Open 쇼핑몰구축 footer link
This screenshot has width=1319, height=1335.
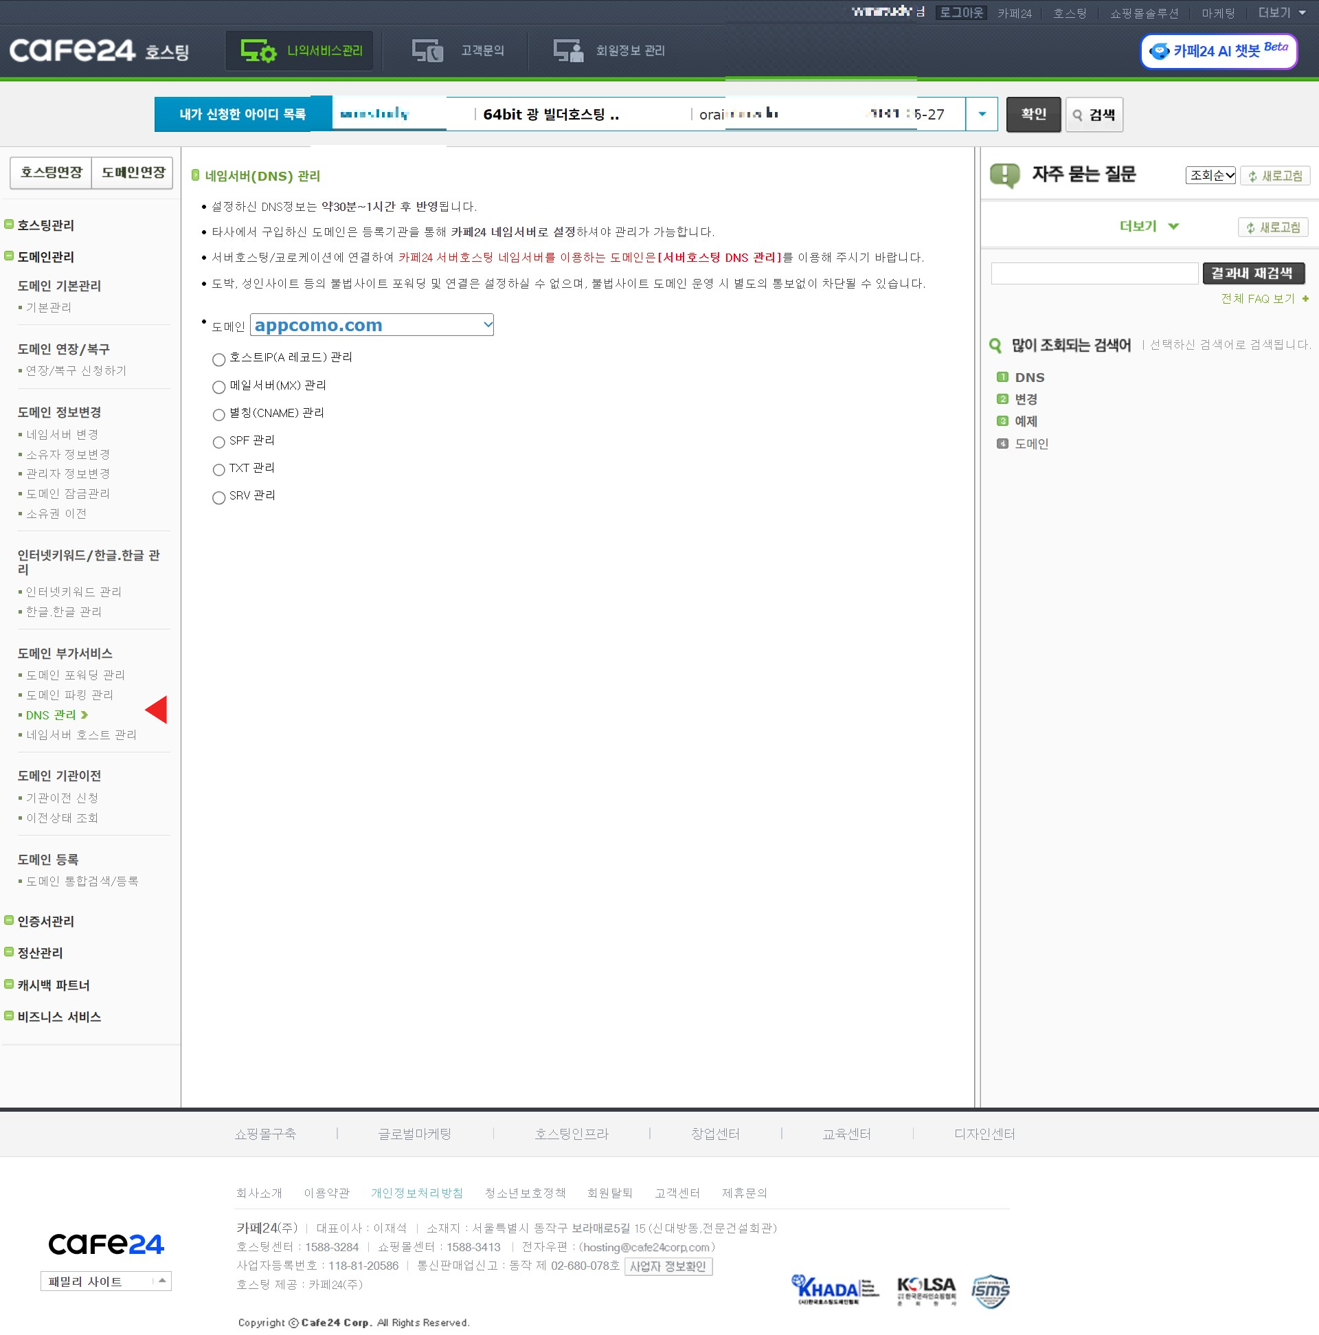coord(265,1134)
